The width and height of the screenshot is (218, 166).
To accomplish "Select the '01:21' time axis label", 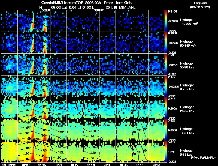I will (x=58, y=165).
